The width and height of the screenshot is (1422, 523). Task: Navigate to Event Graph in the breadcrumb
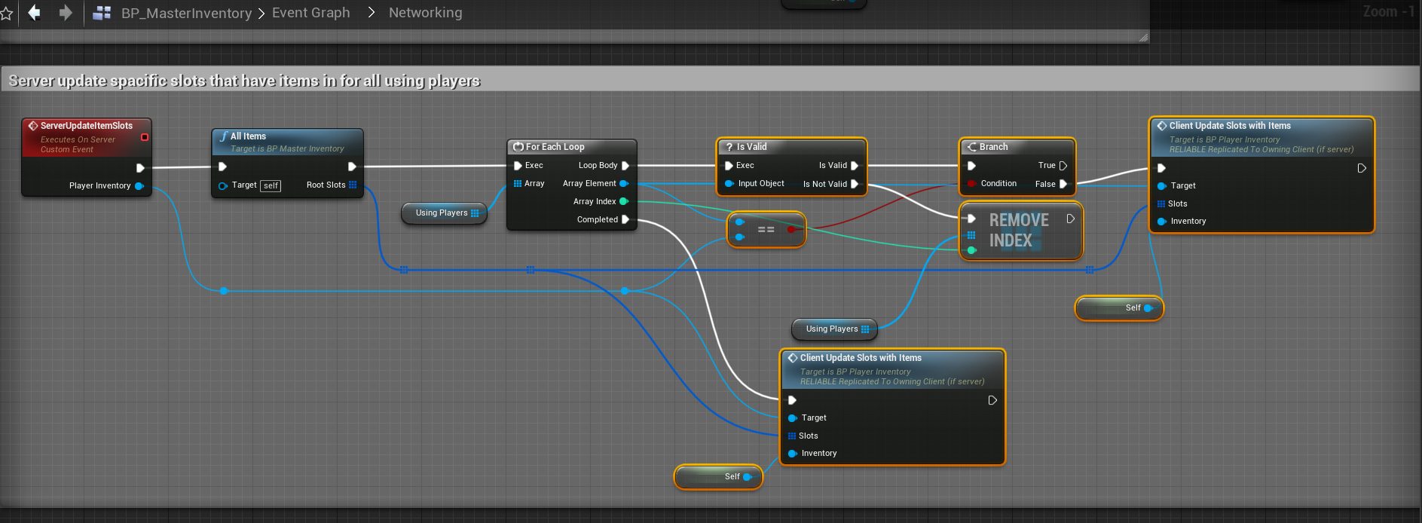310,13
